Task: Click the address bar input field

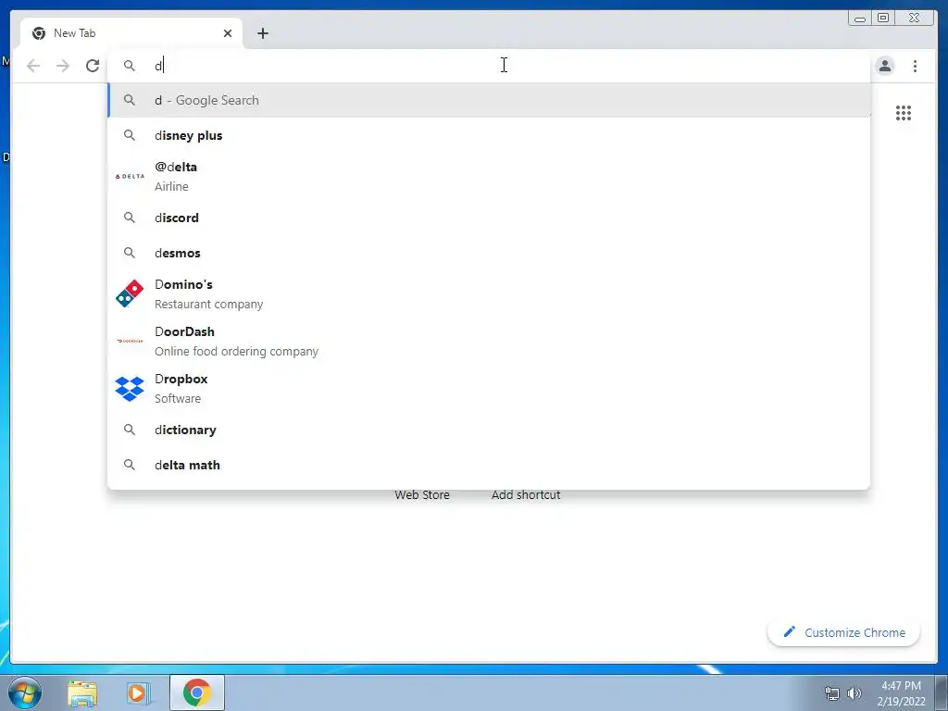Action: coord(489,66)
